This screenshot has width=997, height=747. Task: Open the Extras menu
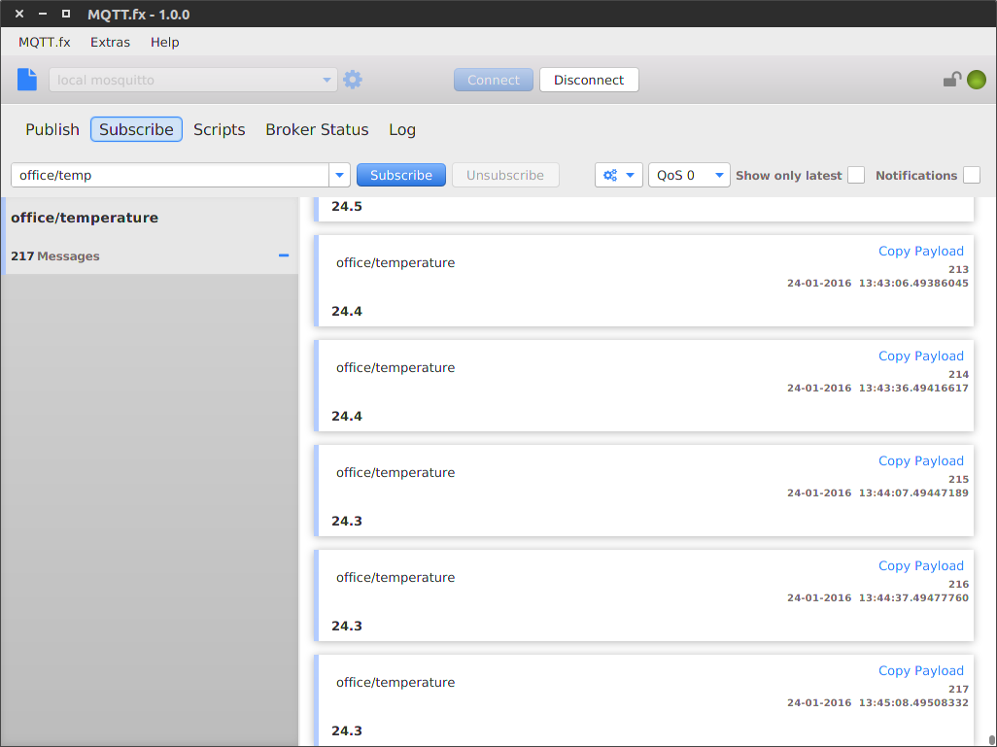click(x=110, y=42)
